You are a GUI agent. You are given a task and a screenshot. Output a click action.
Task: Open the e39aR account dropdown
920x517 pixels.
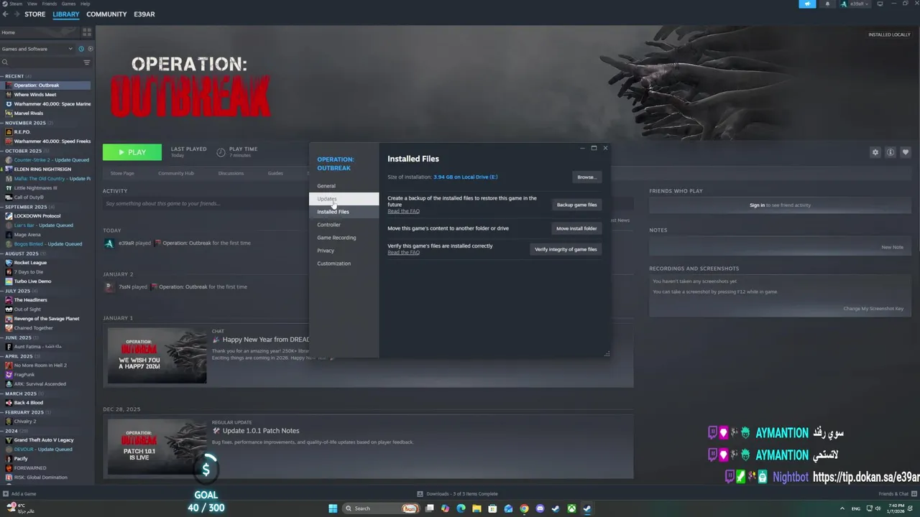(x=855, y=4)
